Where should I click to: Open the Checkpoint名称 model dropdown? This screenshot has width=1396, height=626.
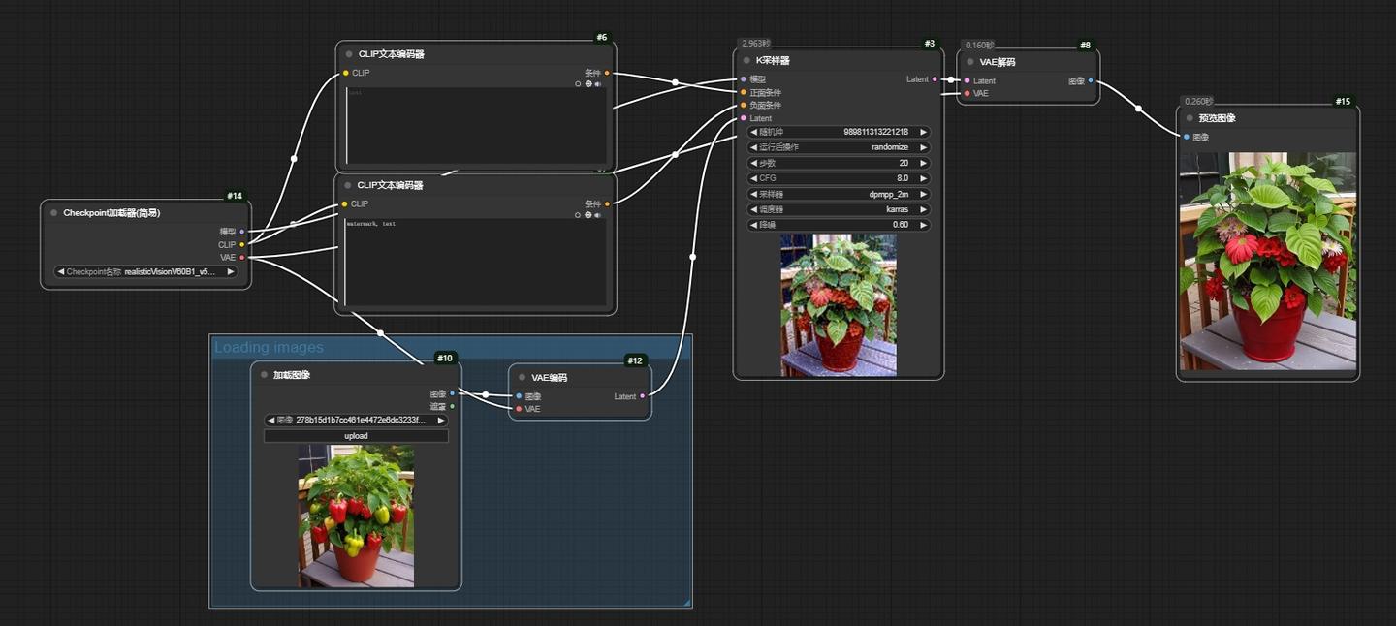[x=145, y=272]
